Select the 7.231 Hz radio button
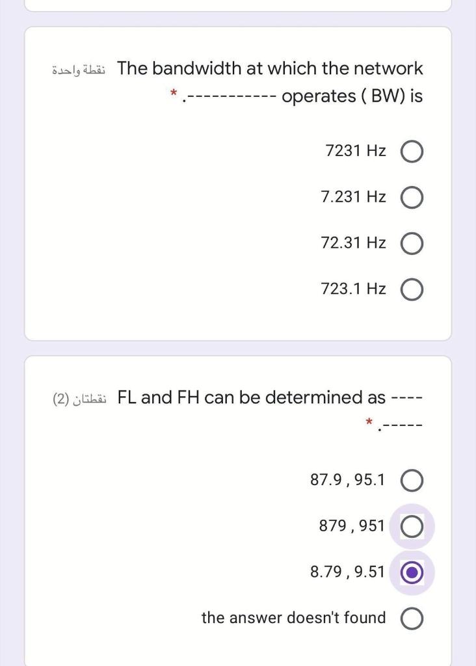Image resolution: width=476 pixels, height=666 pixels. (x=412, y=196)
